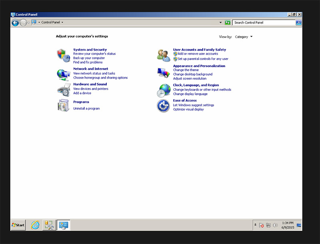Click Change desktop background
The image size is (320, 244).
point(193,74)
